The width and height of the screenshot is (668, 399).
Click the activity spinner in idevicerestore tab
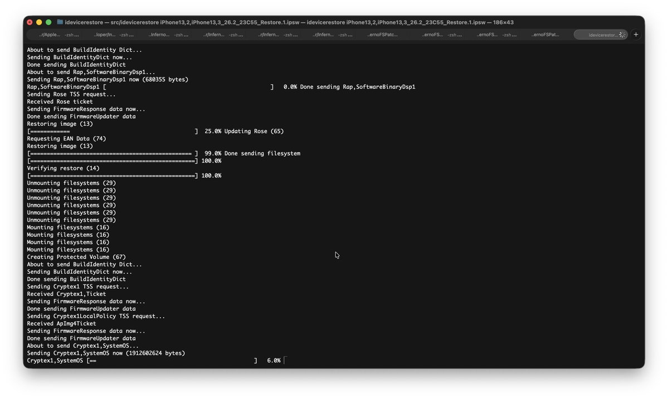[x=622, y=35]
